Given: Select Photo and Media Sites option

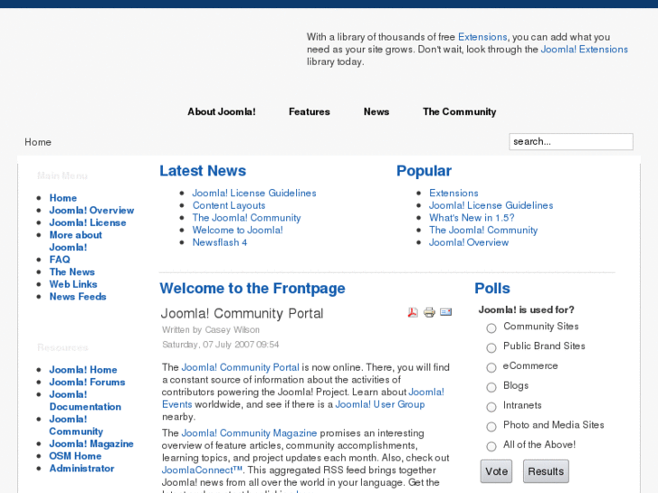Looking at the screenshot, I should 491,426.
